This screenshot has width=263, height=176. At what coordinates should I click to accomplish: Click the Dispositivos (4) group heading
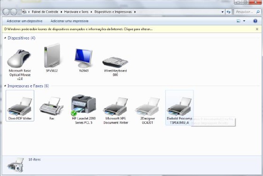[x=22, y=38]
